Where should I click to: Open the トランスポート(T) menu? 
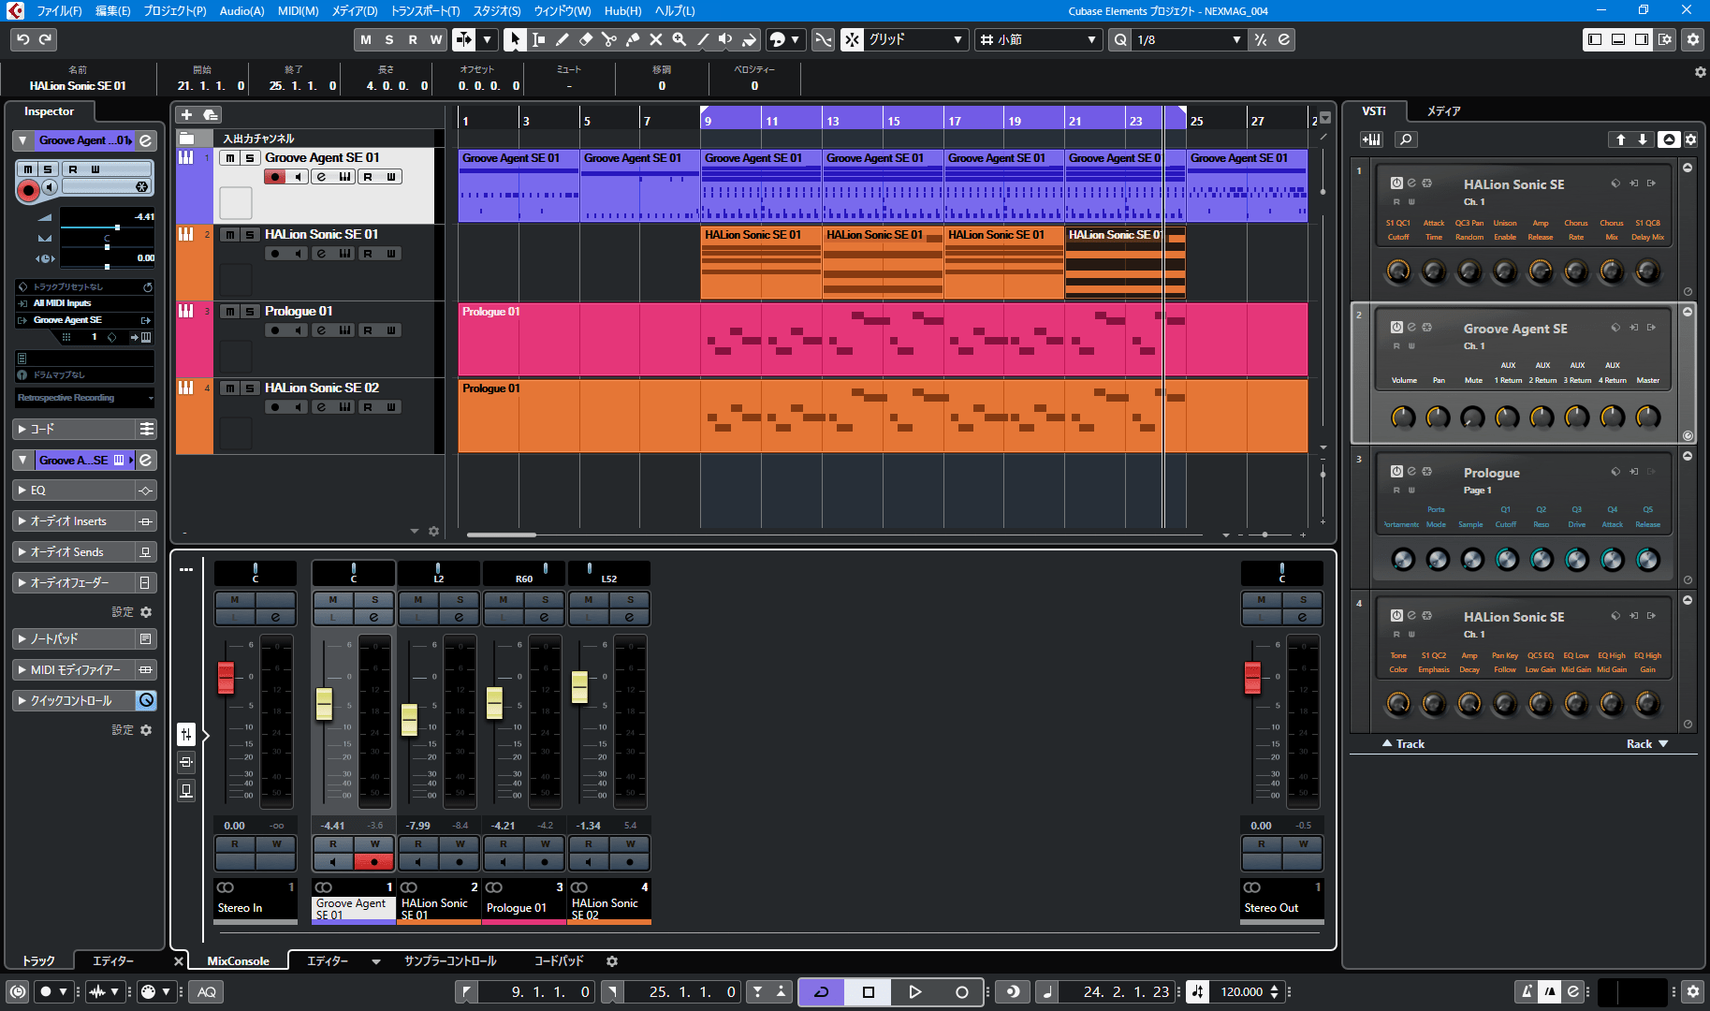click(425, 11)
